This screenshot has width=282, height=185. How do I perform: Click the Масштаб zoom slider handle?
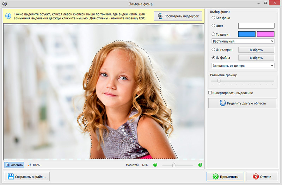coord(174,165)
